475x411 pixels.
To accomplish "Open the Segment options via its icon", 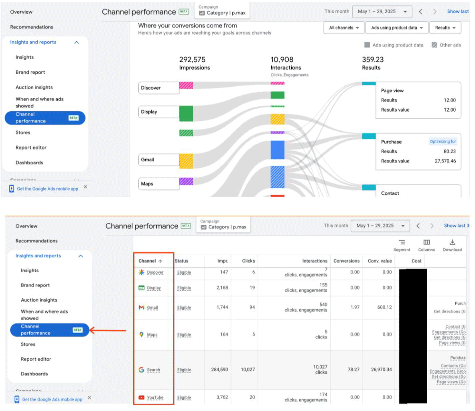I will 402,243.
